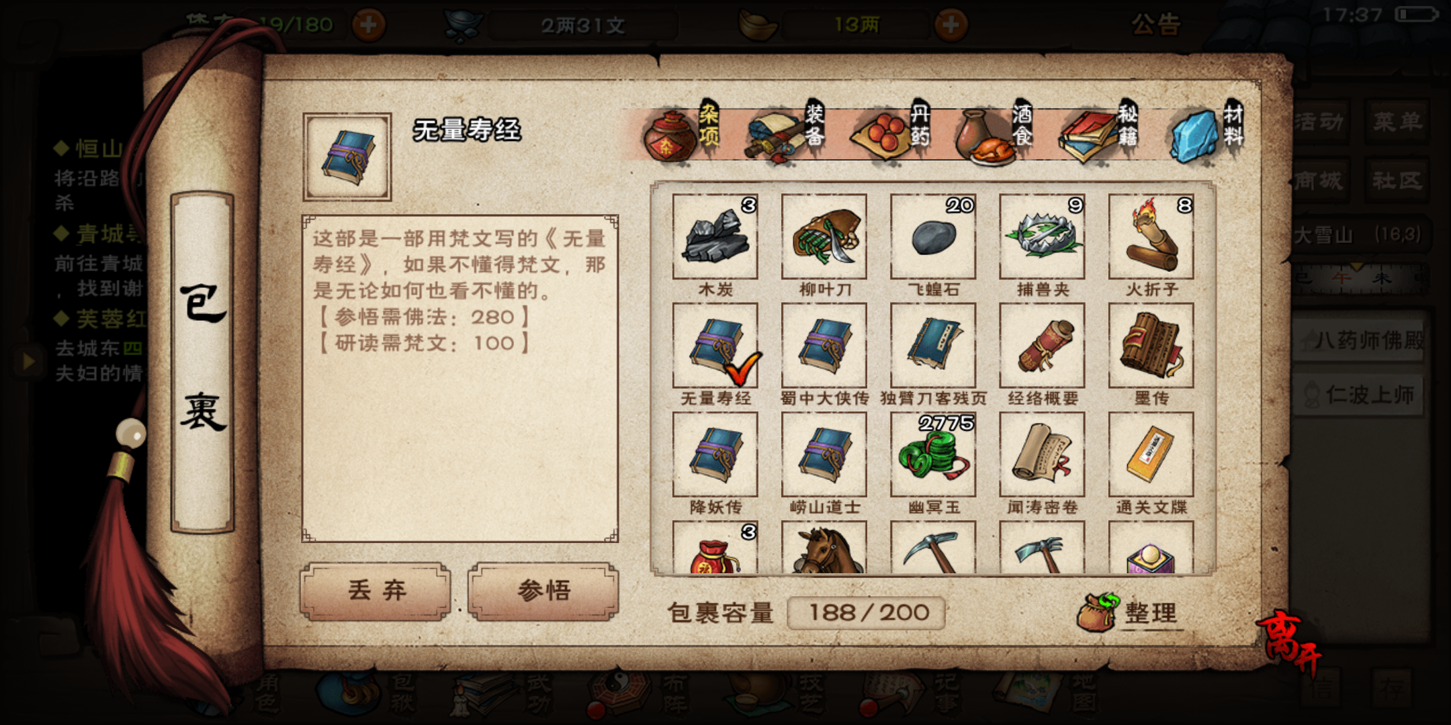
Task: Select the 捕兽夹 trap item
Action: tap(1042, 237)
